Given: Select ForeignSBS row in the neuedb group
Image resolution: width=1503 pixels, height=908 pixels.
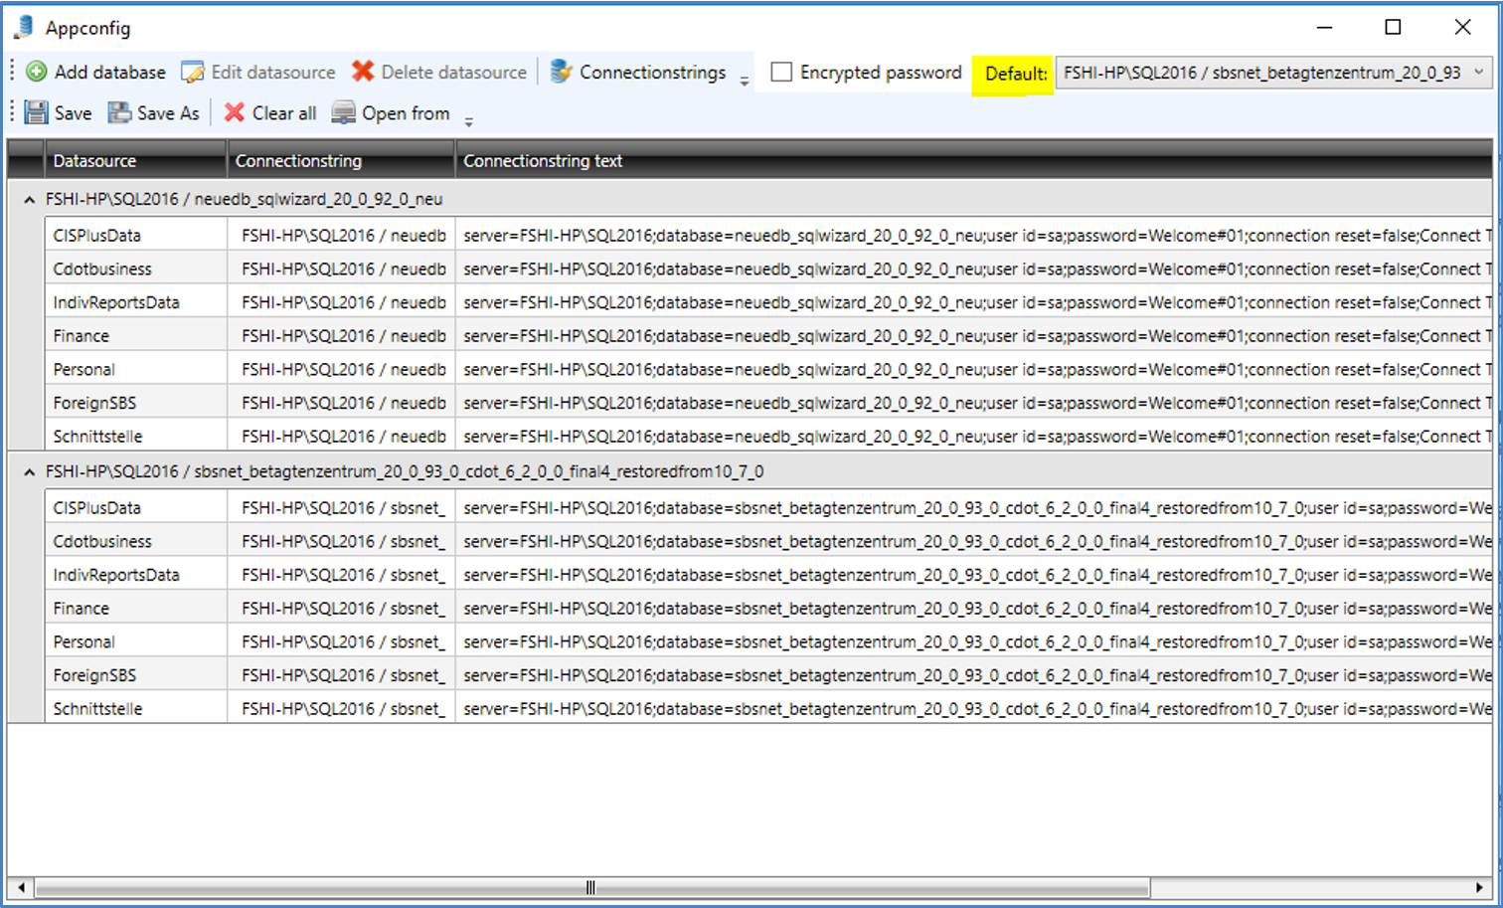Looking at the screenshot, I should tap(768, 403).
